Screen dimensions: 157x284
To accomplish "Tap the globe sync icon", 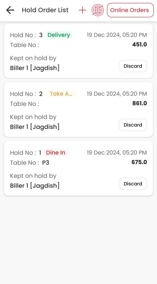I will 98,10.
